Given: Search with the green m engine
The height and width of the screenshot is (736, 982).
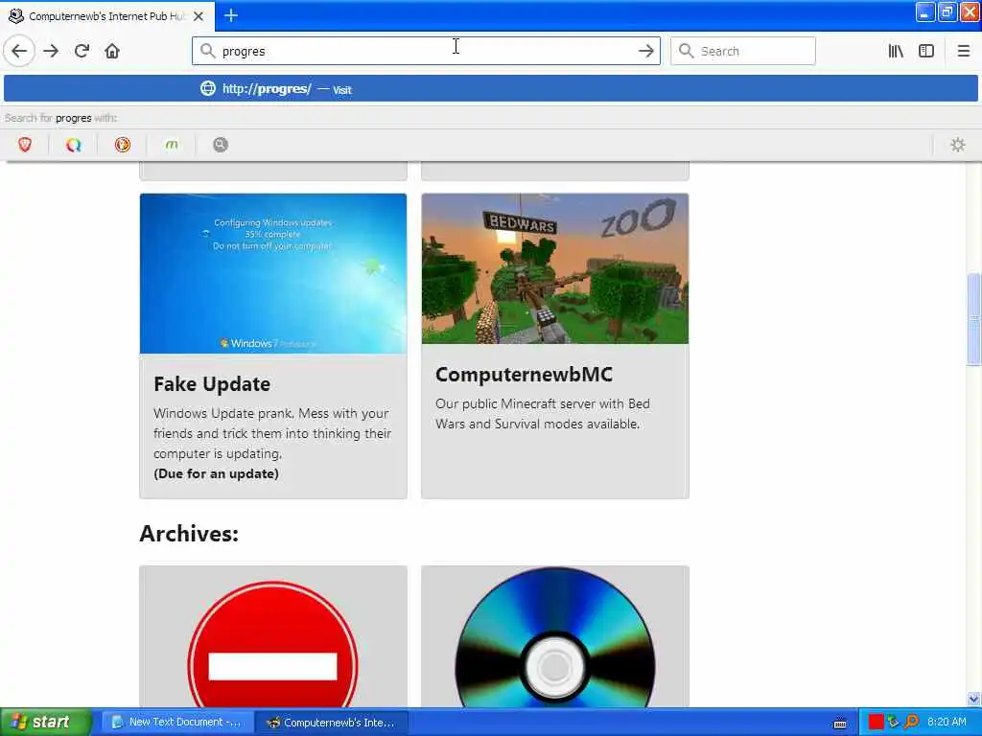Looking at the screenshot, I should tap(172, 145).
